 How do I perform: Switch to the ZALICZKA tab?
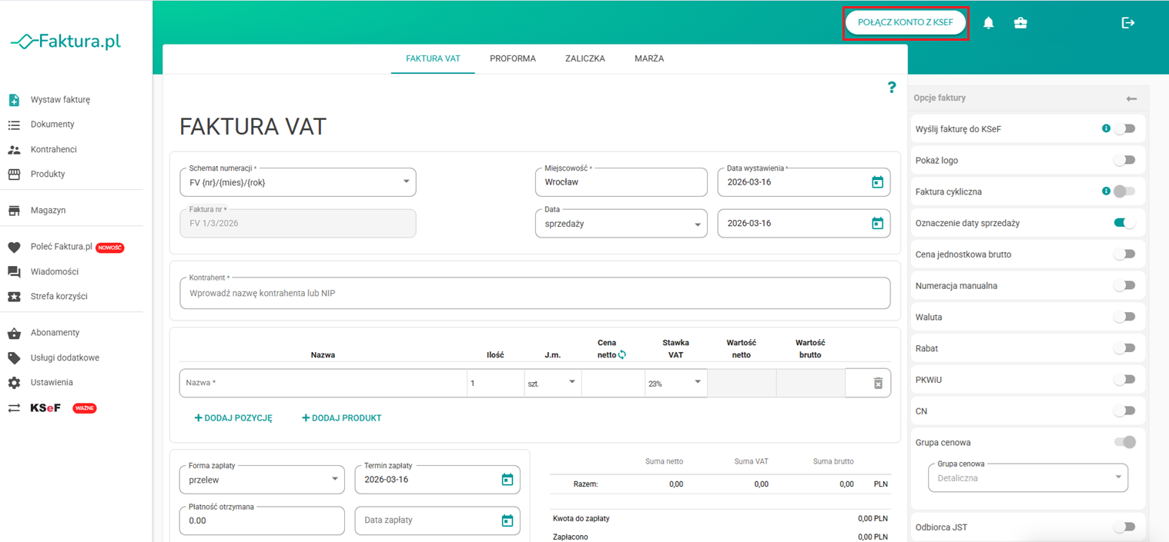tap(584, 58)
